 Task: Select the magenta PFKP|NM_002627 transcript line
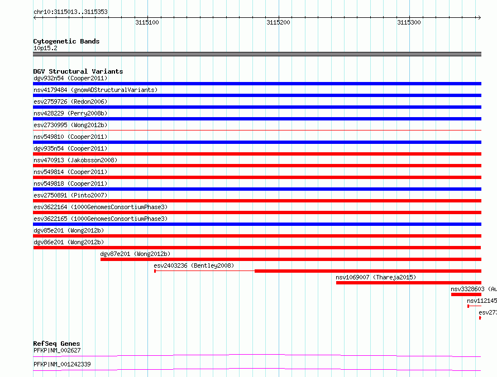point(257,355)
